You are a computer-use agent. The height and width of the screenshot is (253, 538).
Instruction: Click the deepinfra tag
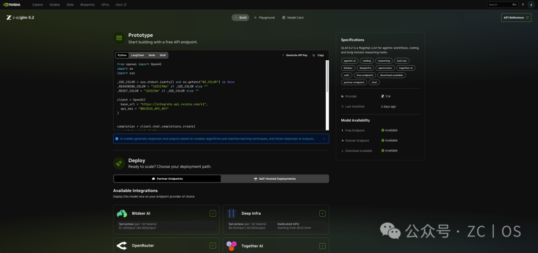point(366,68)
